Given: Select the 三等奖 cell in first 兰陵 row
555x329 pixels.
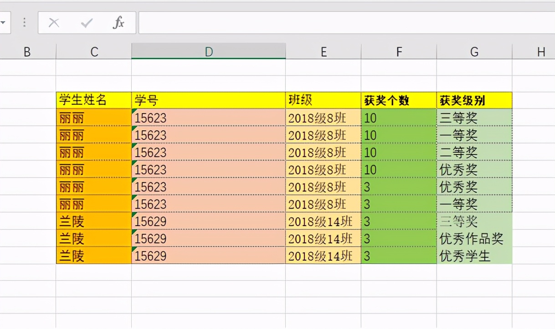Looking at the screenshot, I should (x=474, y=221).
